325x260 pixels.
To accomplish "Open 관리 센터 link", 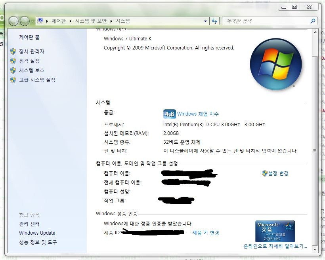I will pos(29,224).
